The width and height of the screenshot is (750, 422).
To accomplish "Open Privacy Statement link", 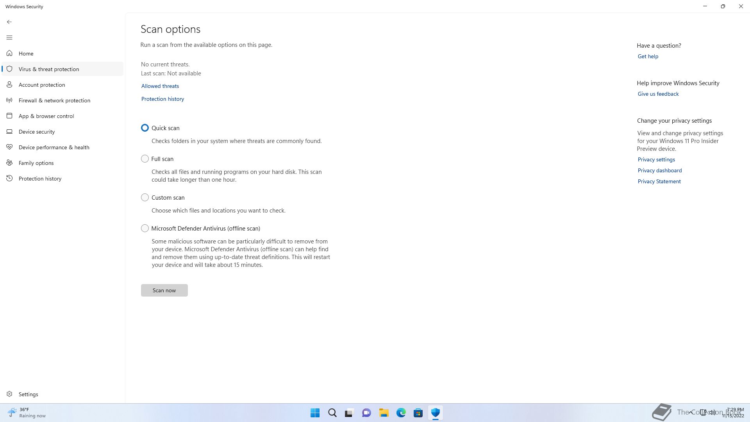I will [659, 181].
